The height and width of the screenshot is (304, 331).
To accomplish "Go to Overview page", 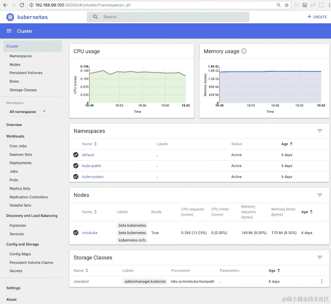I will 14,125.
